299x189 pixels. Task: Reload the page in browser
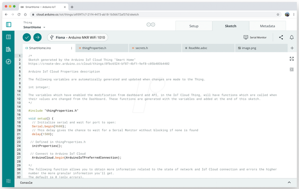[19, 14]
